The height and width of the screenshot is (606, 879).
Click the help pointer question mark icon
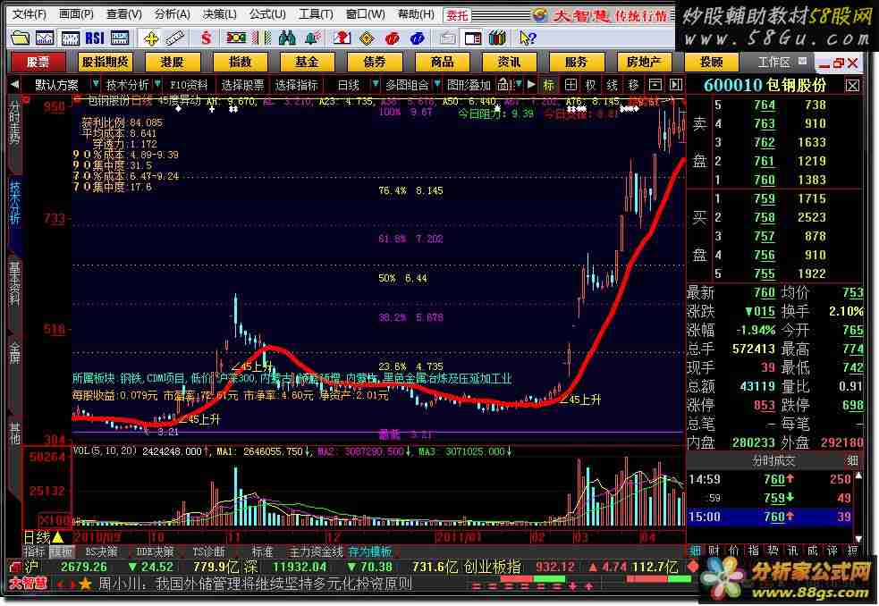[528, 38]
